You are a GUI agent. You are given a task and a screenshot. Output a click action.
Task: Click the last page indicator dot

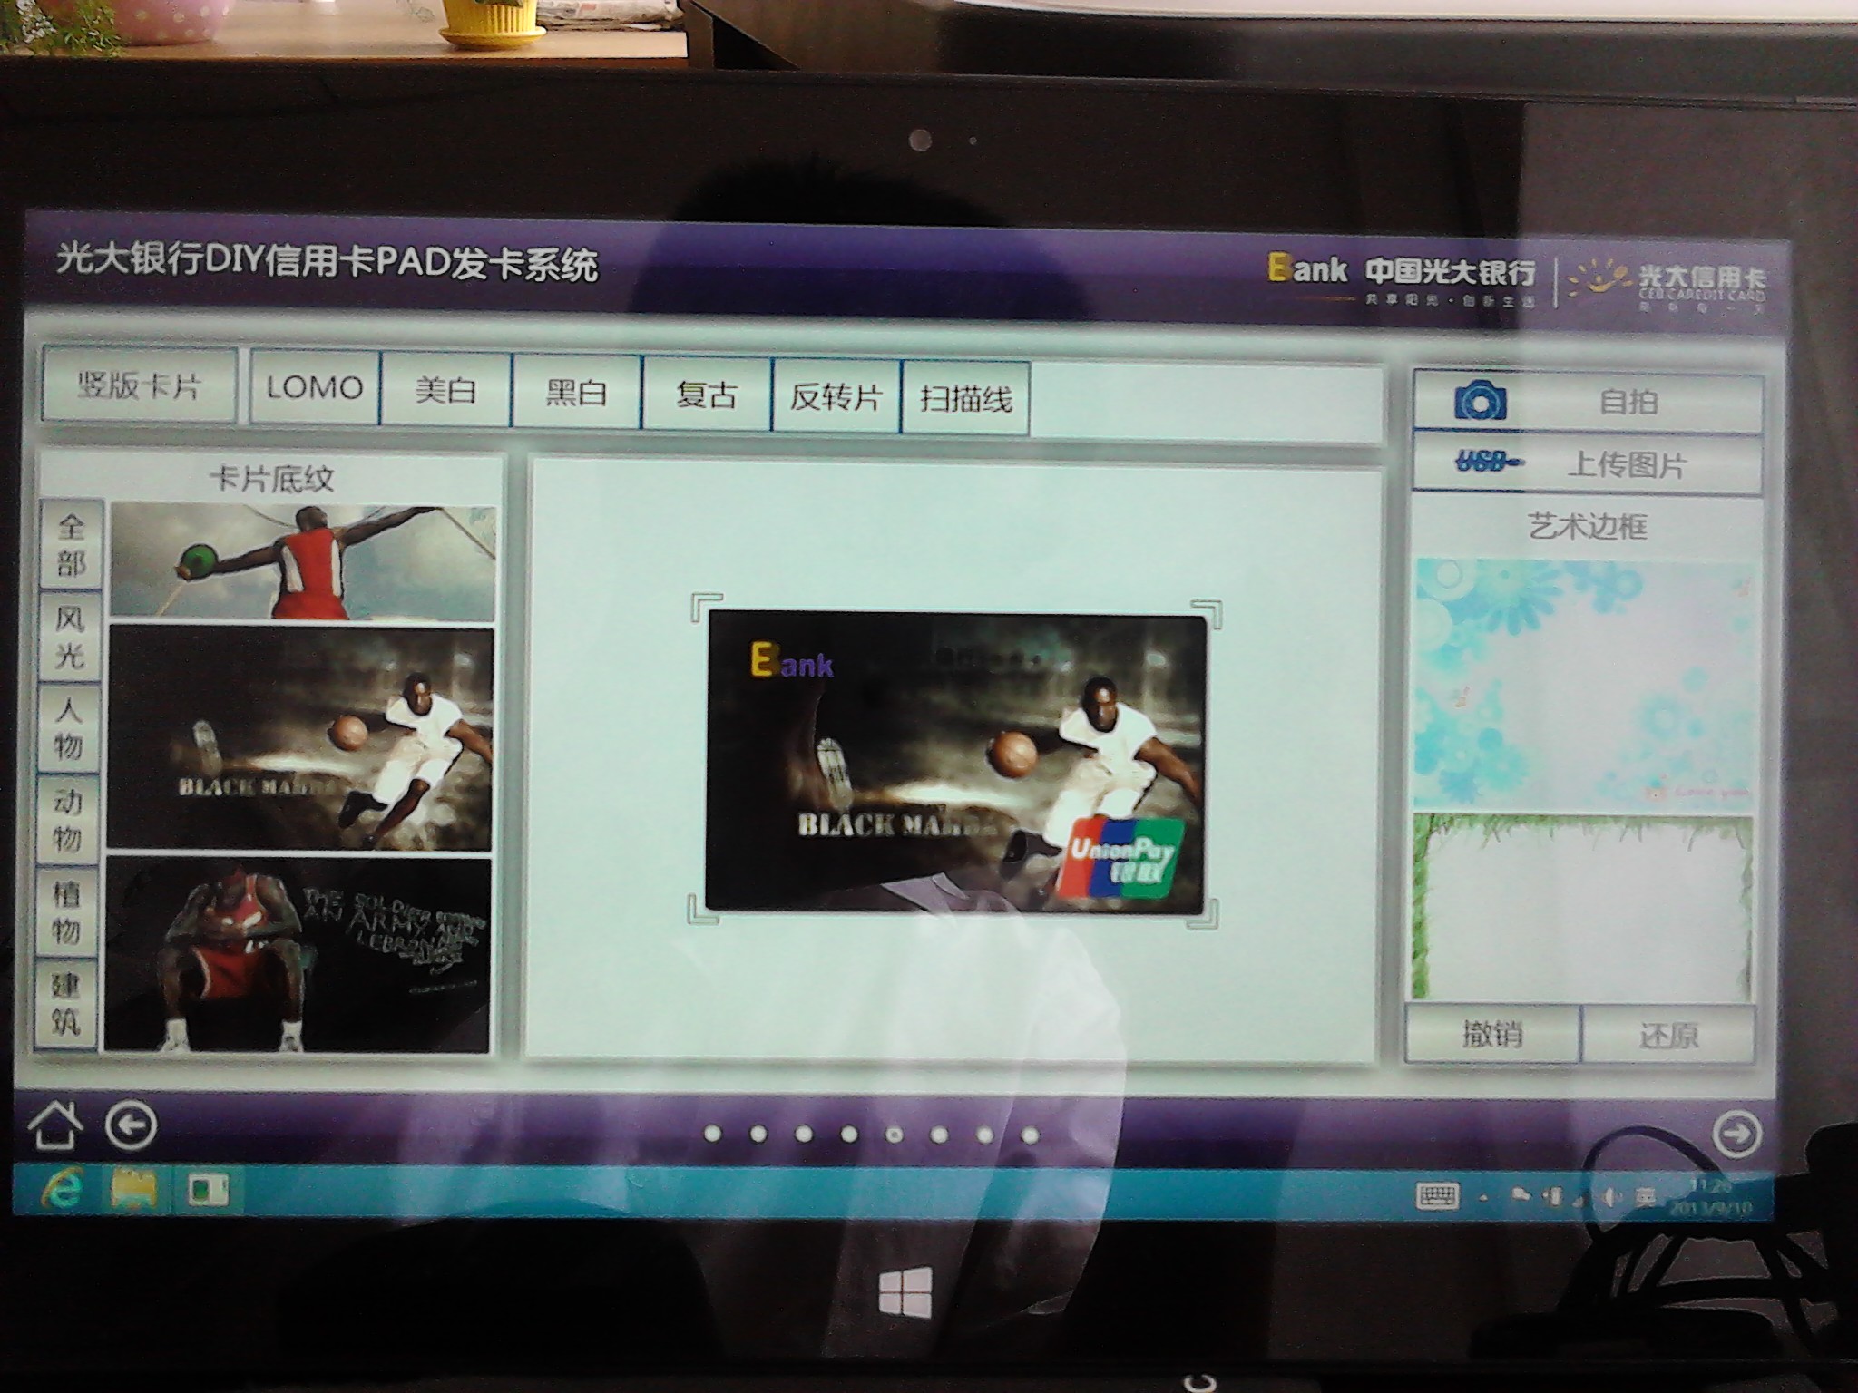[x=1030, y=1135]
